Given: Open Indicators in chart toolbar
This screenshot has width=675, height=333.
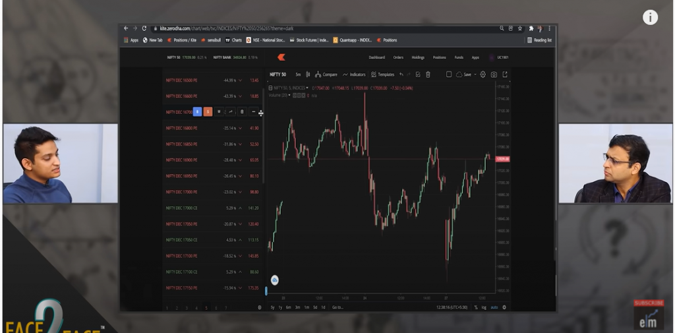Looking at the screenshot, I should (354, 75).
